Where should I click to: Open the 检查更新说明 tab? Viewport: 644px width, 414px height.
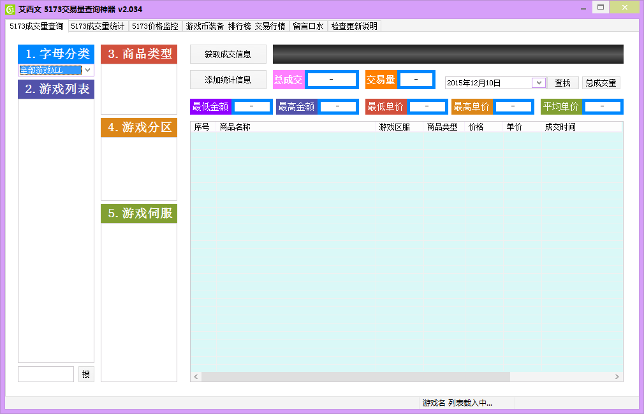[354, 26]
